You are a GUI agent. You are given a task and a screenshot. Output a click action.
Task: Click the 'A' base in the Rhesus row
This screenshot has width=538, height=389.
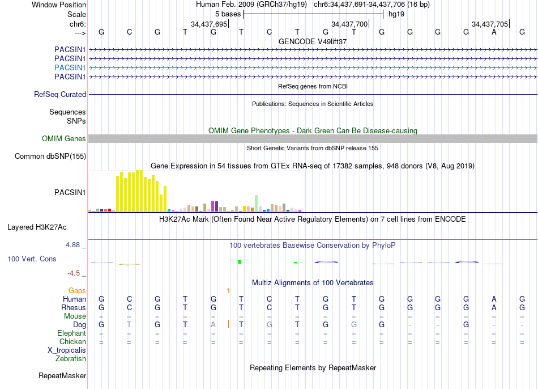(x=494, y=307)
